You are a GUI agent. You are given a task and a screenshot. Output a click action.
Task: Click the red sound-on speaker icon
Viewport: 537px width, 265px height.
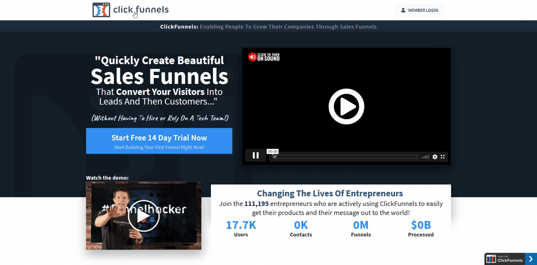252,57
